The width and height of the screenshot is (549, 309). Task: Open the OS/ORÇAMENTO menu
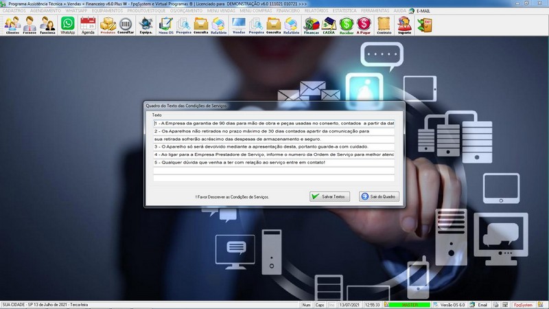(186, 11)
